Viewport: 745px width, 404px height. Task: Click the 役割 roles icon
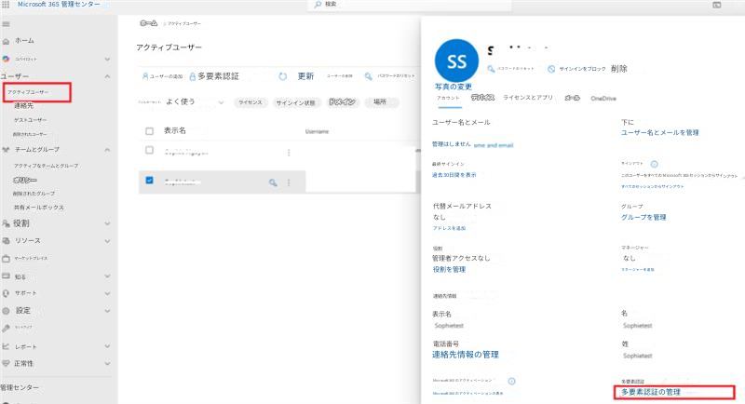pos(6,223)
